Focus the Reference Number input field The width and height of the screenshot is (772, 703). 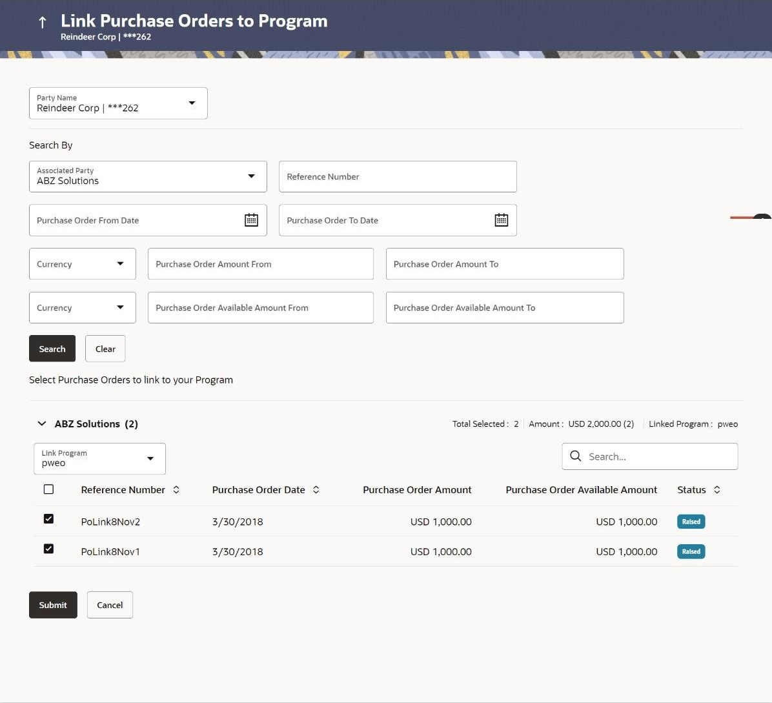398,177
